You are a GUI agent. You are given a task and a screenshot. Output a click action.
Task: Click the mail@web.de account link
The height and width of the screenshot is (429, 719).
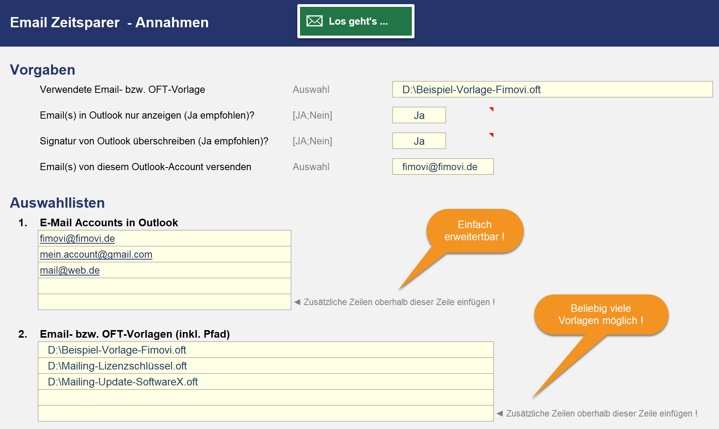[70, 270]
